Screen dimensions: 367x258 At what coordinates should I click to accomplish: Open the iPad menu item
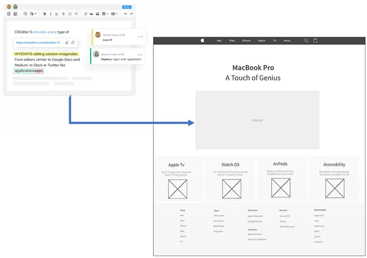coord(232,41)
